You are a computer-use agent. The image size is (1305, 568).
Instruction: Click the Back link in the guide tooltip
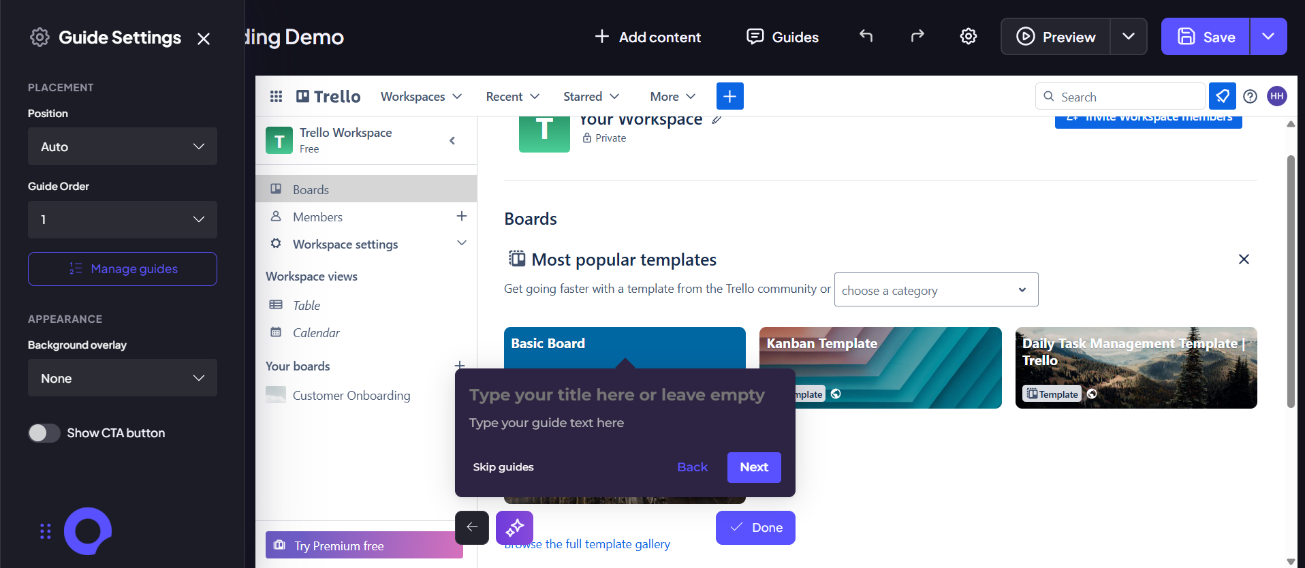point(693,467)
